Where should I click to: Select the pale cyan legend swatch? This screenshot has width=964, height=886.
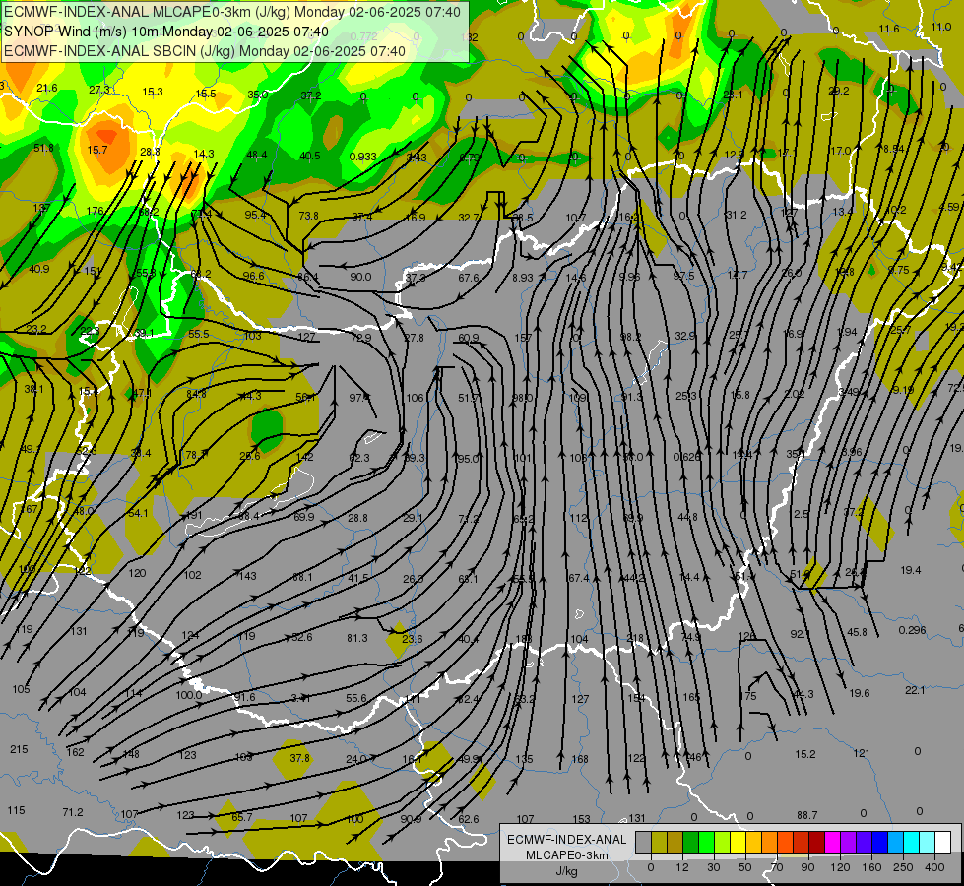click(928, 842)
